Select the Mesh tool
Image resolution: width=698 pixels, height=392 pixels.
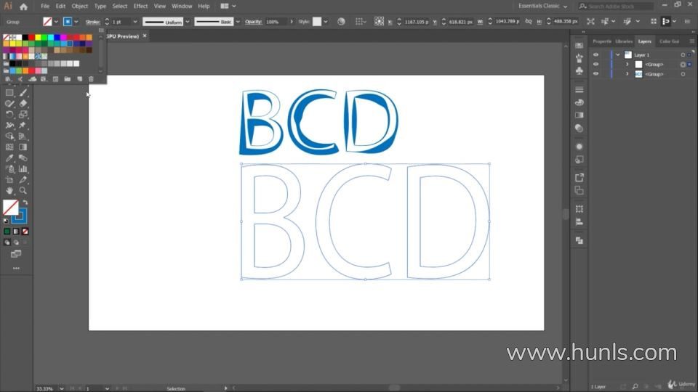click(9, 147)
